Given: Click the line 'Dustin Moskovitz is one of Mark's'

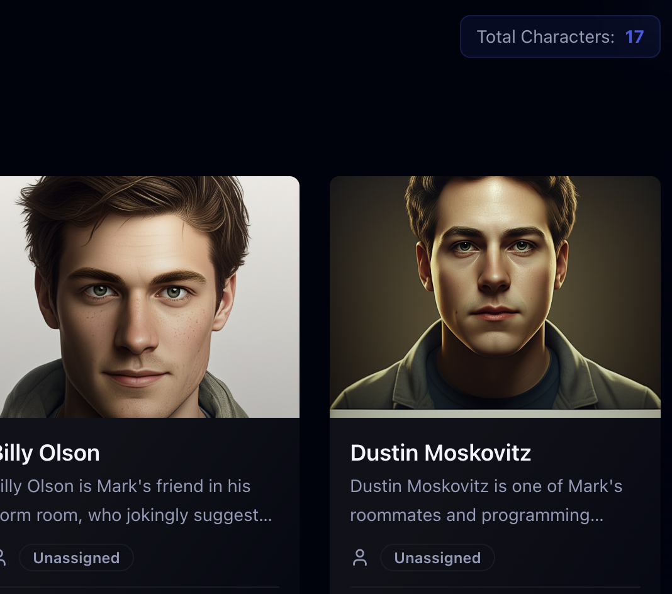Looking at the screenshot, I should (486, 486).
